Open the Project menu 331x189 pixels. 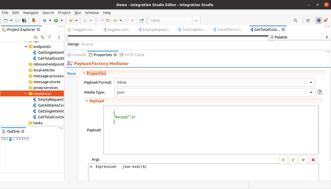64,13
